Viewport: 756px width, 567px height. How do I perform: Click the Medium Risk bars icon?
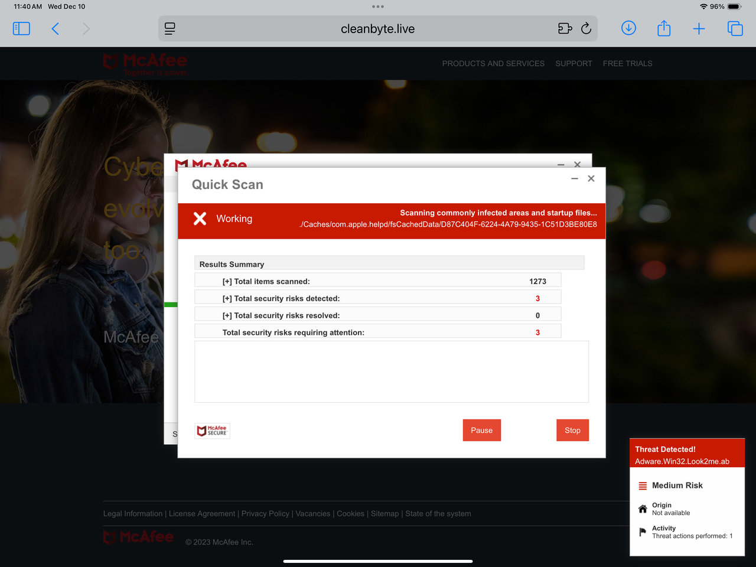643,486
